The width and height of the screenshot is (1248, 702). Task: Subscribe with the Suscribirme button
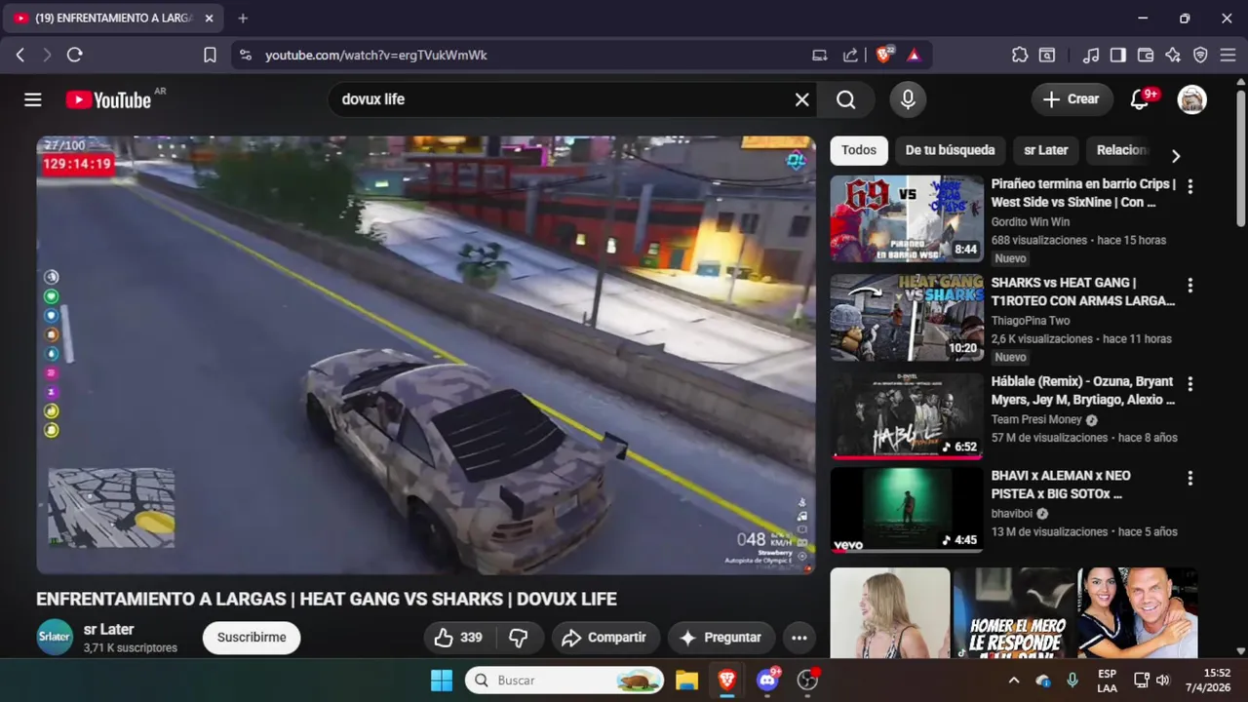(252, 638)
